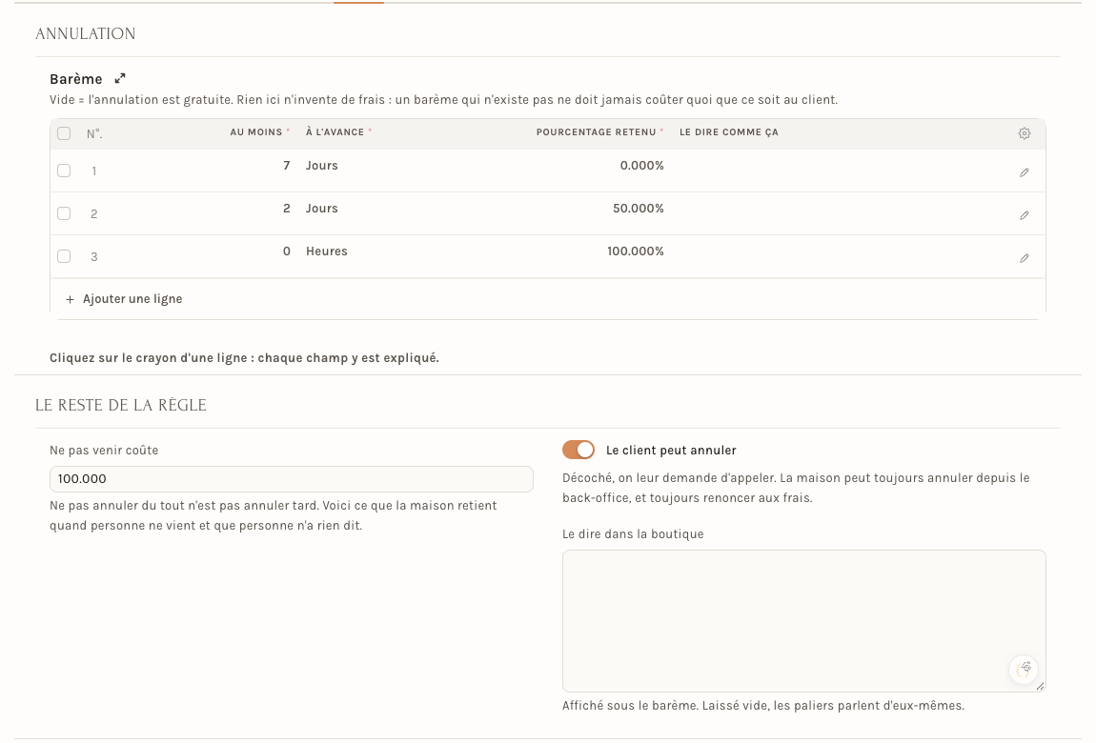Click into the 'Le dire dans la boutique' text area

803,621
